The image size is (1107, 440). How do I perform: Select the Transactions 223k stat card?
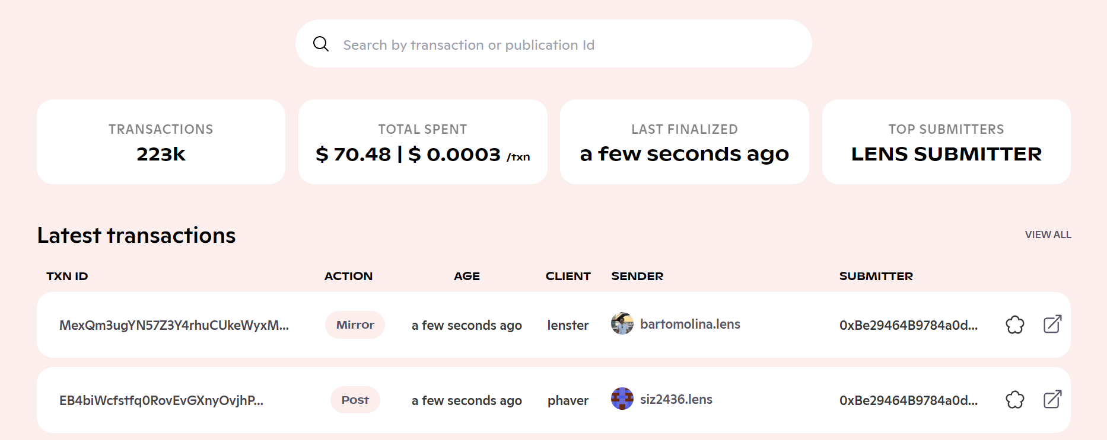161,142
